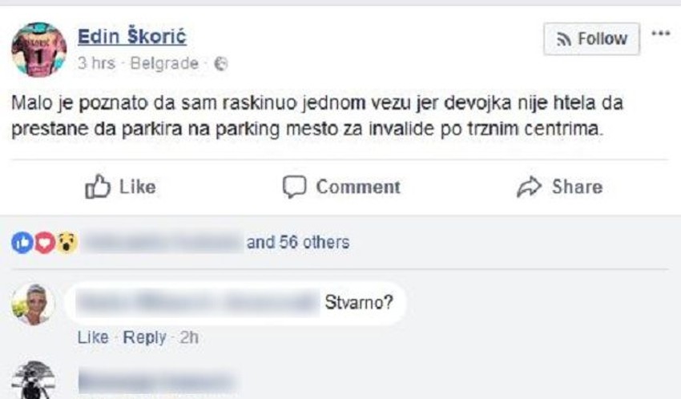Click the first commenter's profile picture
Image resolution: width=681 pixels, height=399 pixels.
point(34,305)
